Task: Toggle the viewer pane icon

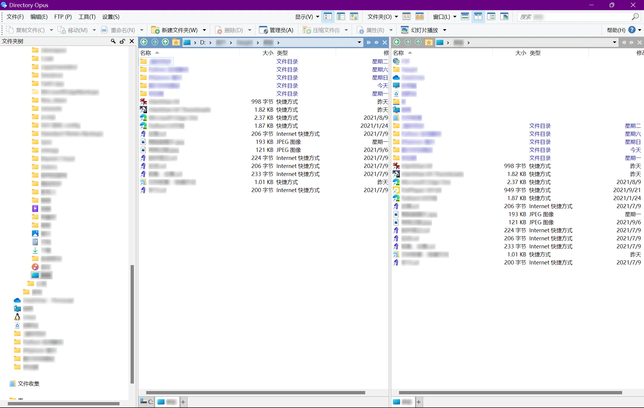Action: (504, 17)
